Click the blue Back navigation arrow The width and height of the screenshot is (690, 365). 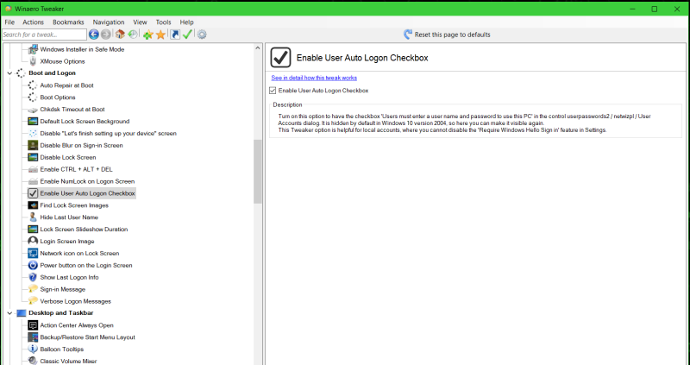click(x=93, y=35)
